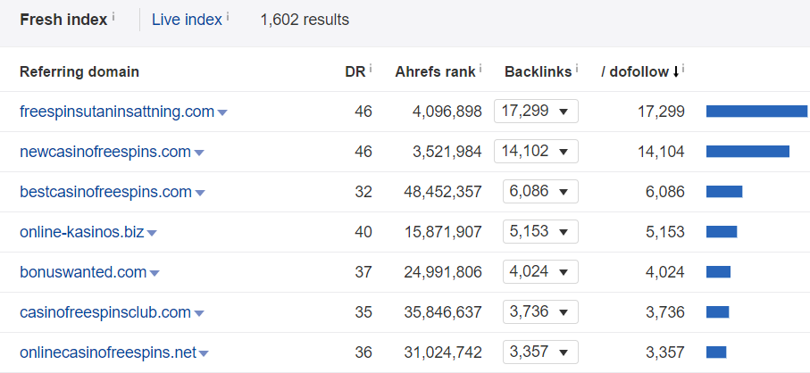Open the 3,357 backlinks dropdown
810x373 pixels.
click(x=540, y=352)
